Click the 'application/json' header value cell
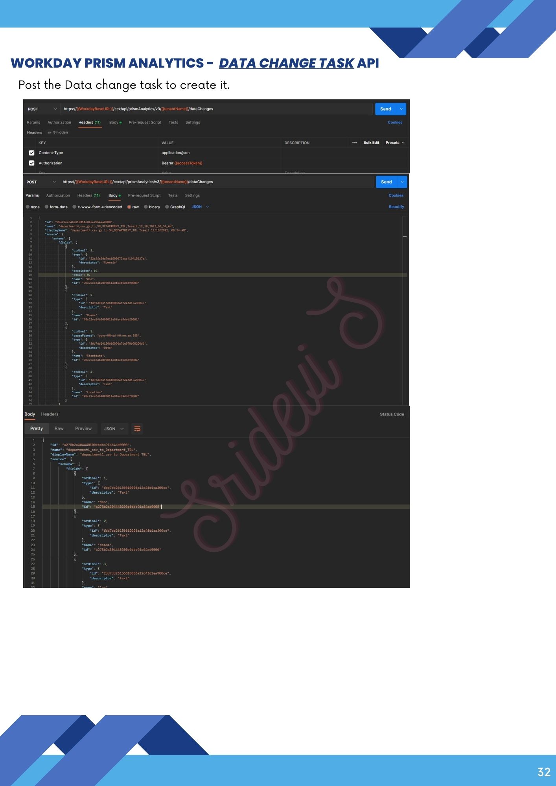 click(220, 153)
